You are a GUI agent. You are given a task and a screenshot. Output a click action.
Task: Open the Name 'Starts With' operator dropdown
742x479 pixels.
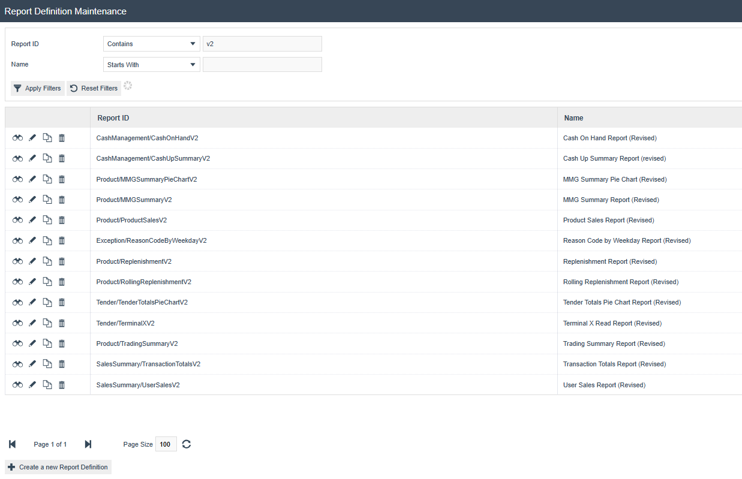(x=152, y=65)
